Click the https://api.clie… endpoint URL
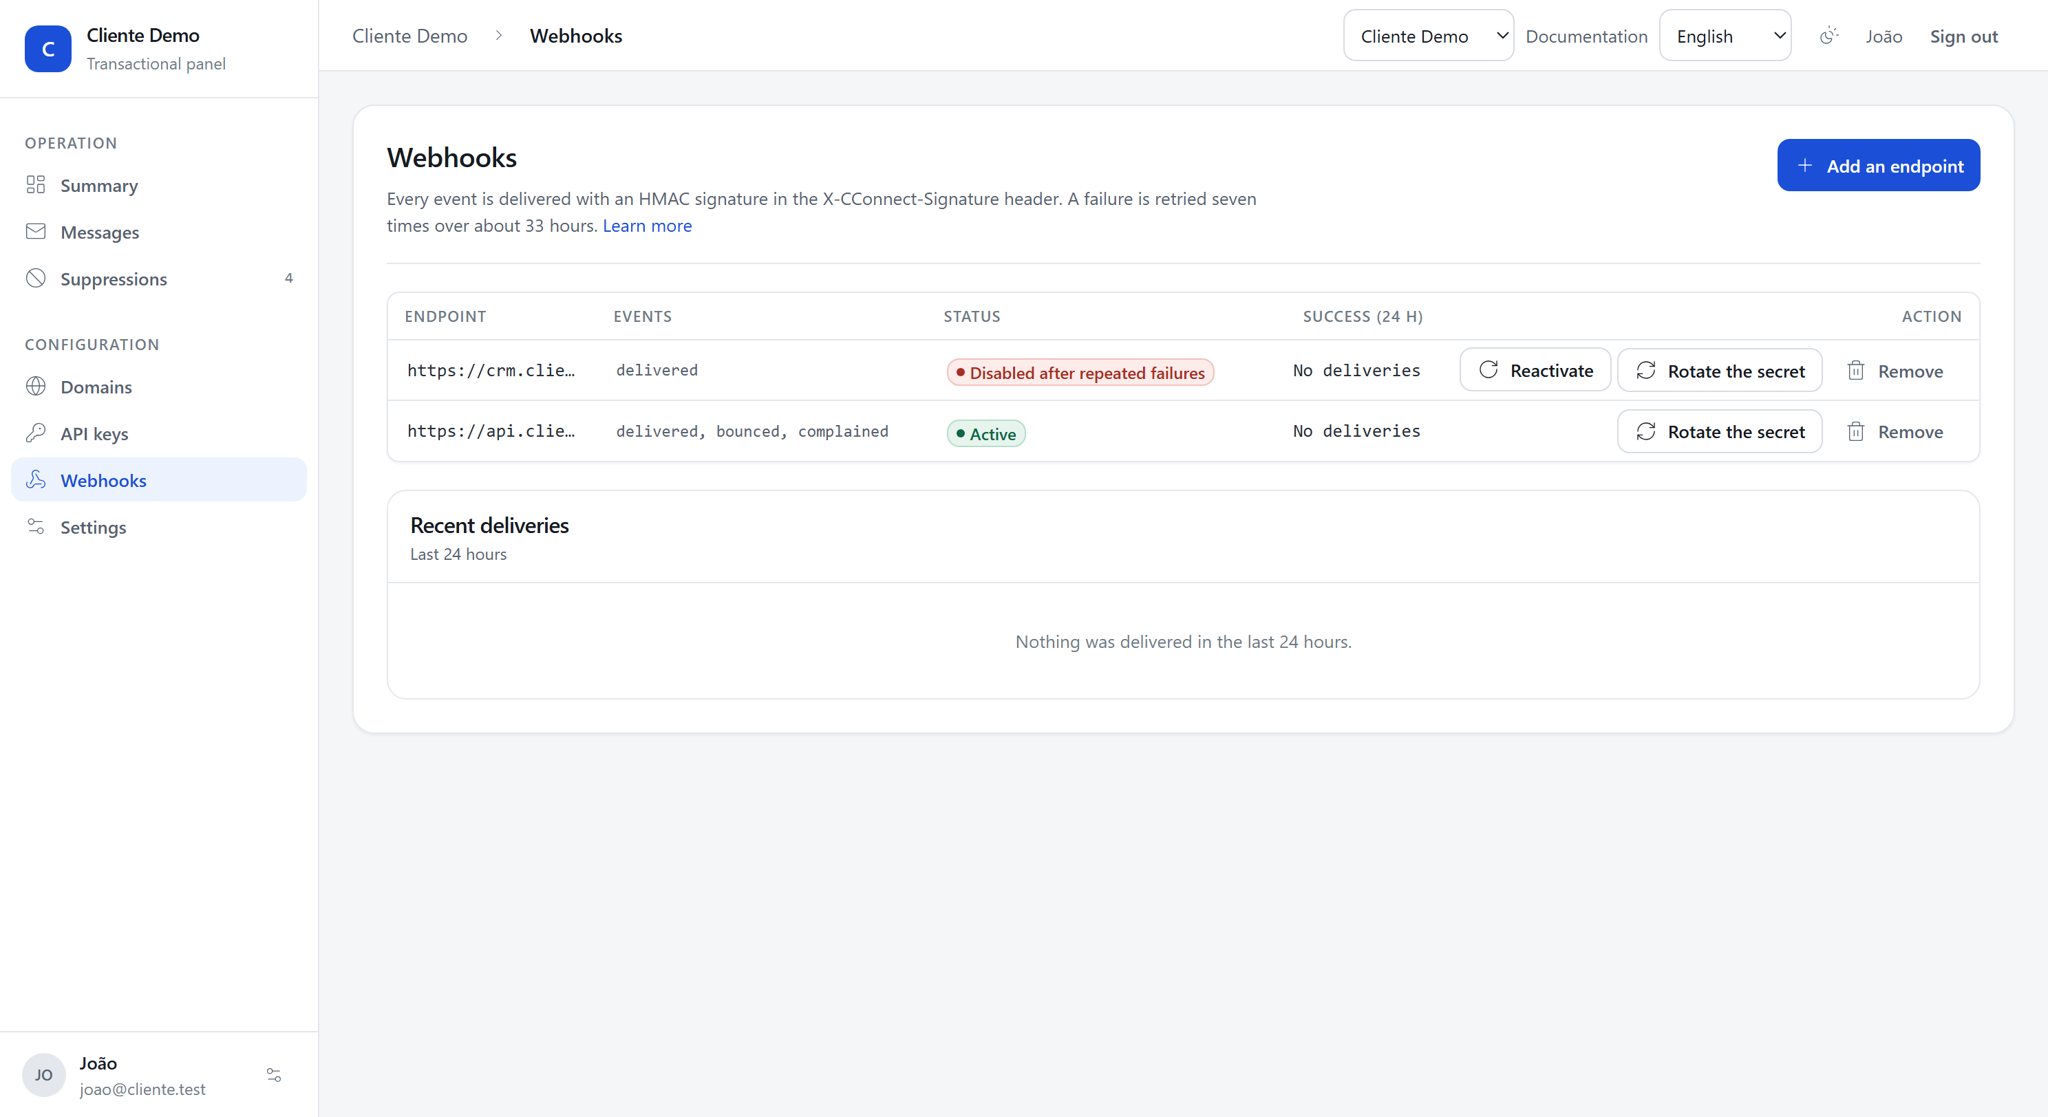This screenshot has width=2048, height=1117. pyautogui.click(x=491, y=431)
